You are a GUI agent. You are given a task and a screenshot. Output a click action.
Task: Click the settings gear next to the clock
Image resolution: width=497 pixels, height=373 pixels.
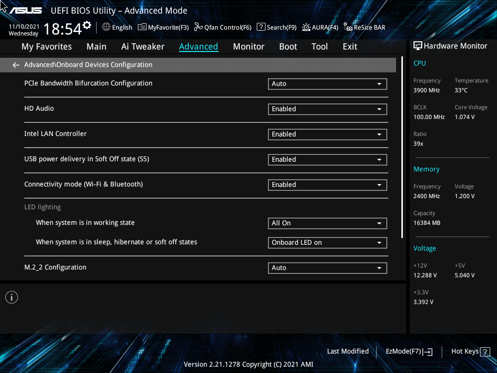click(x=87, y=25)
